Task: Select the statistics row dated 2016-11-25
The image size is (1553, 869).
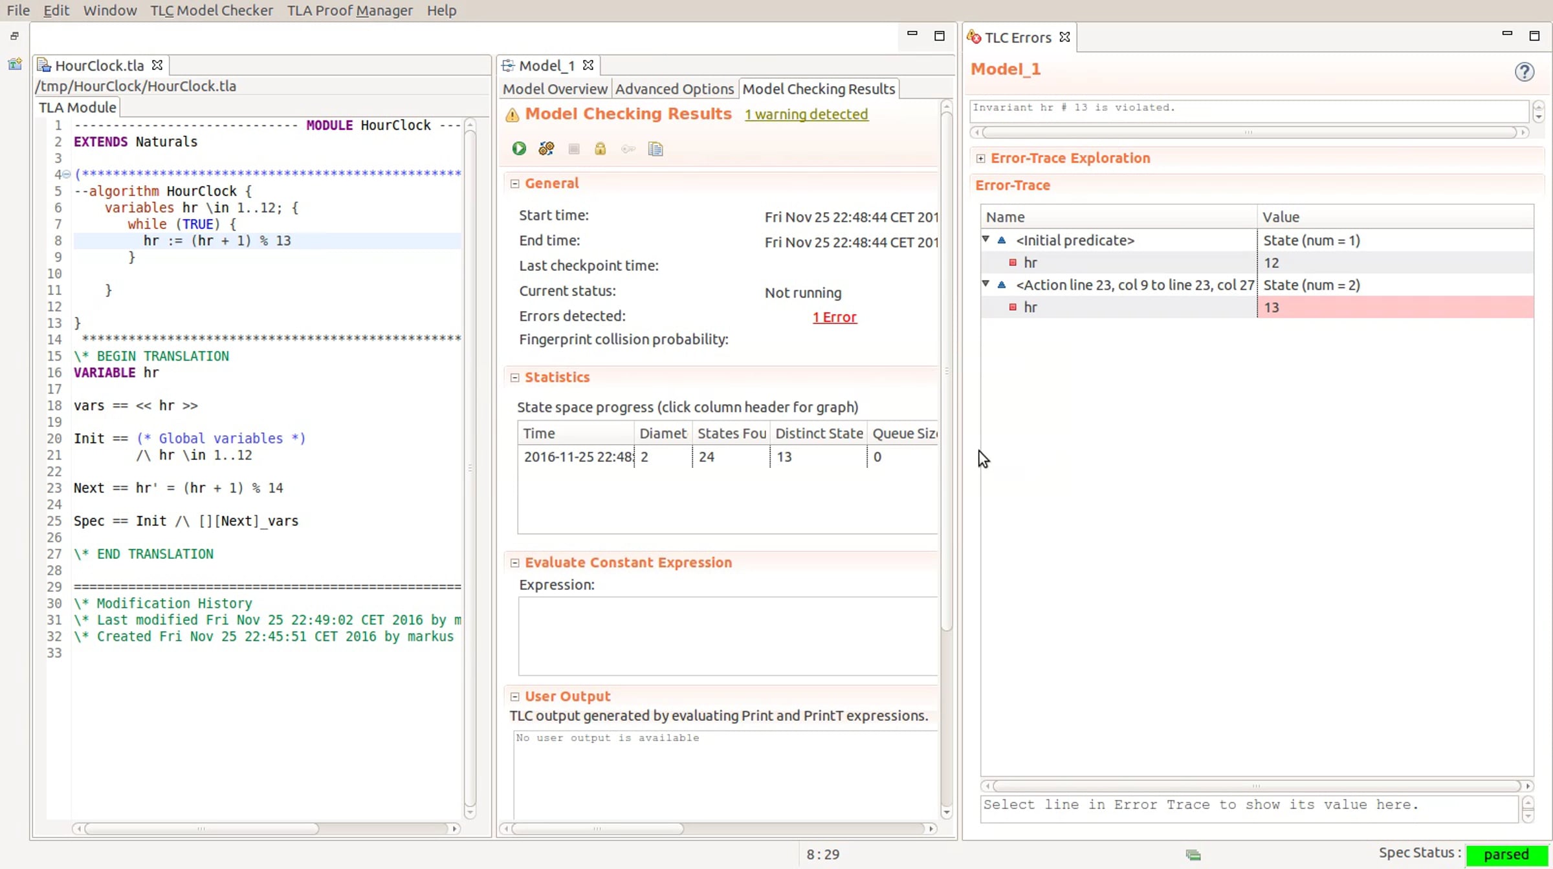Action: (728, 457)
